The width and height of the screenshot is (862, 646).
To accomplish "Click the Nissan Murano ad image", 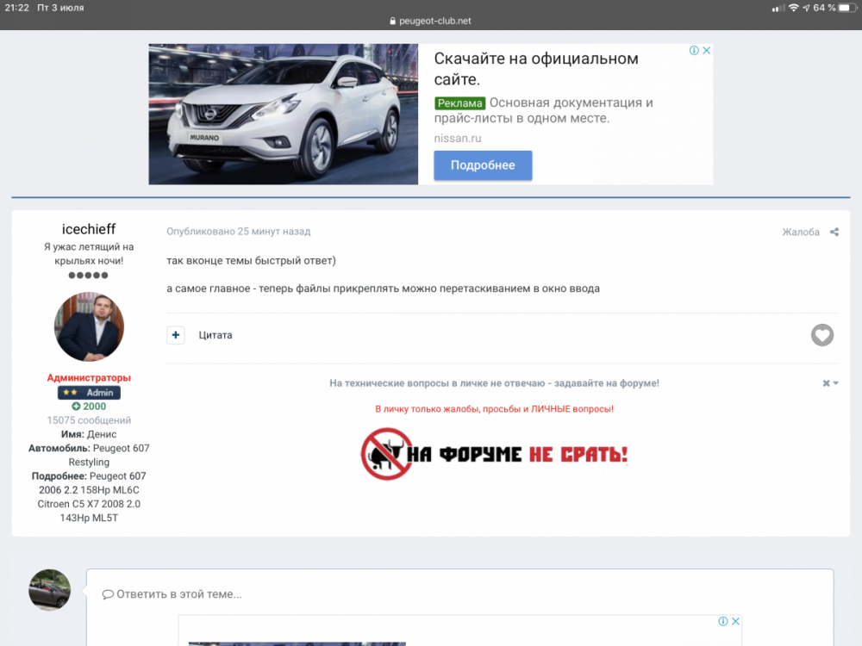I will pyautogui.click(x=283, y=115).
